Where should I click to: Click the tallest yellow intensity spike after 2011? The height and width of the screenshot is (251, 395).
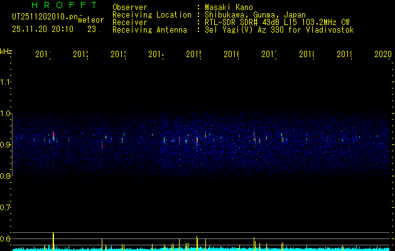pyautogui.click(x=53, y=241)
